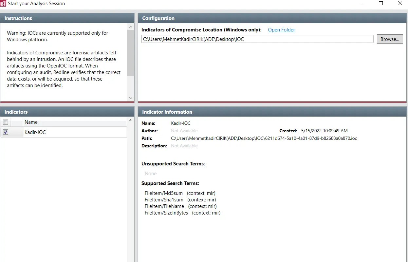
Task: Click the Name value Kadir-IOC in Indicator Information
Action: 181,123
